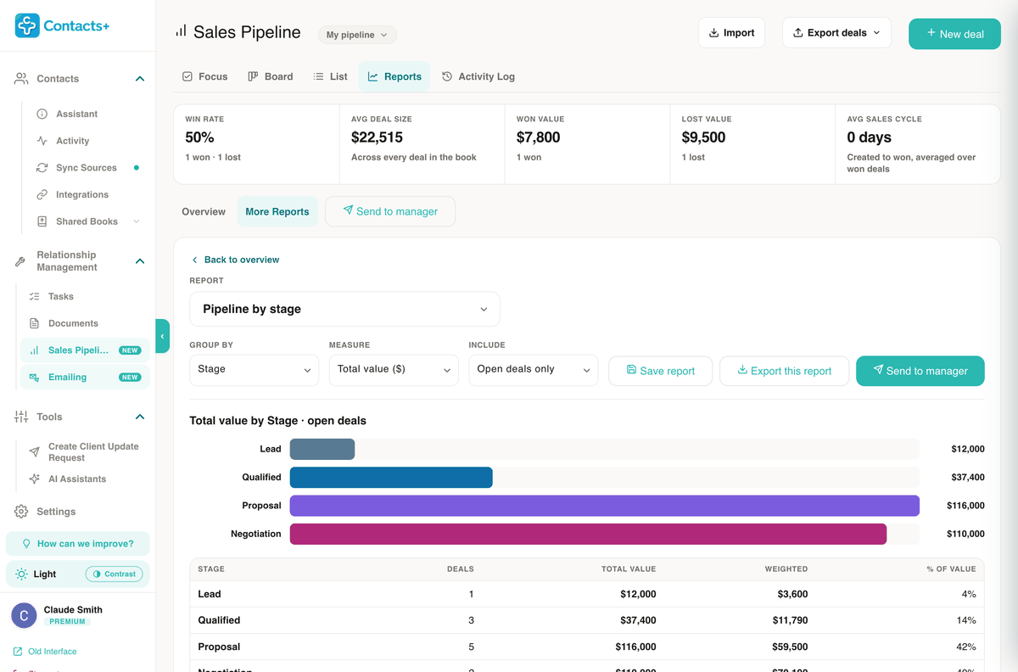
Task: Click the Tasks checklist icon
Action: 34,296
